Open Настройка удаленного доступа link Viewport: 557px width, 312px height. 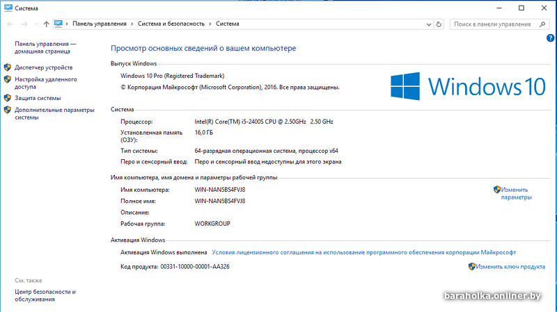tap(45, 83)
